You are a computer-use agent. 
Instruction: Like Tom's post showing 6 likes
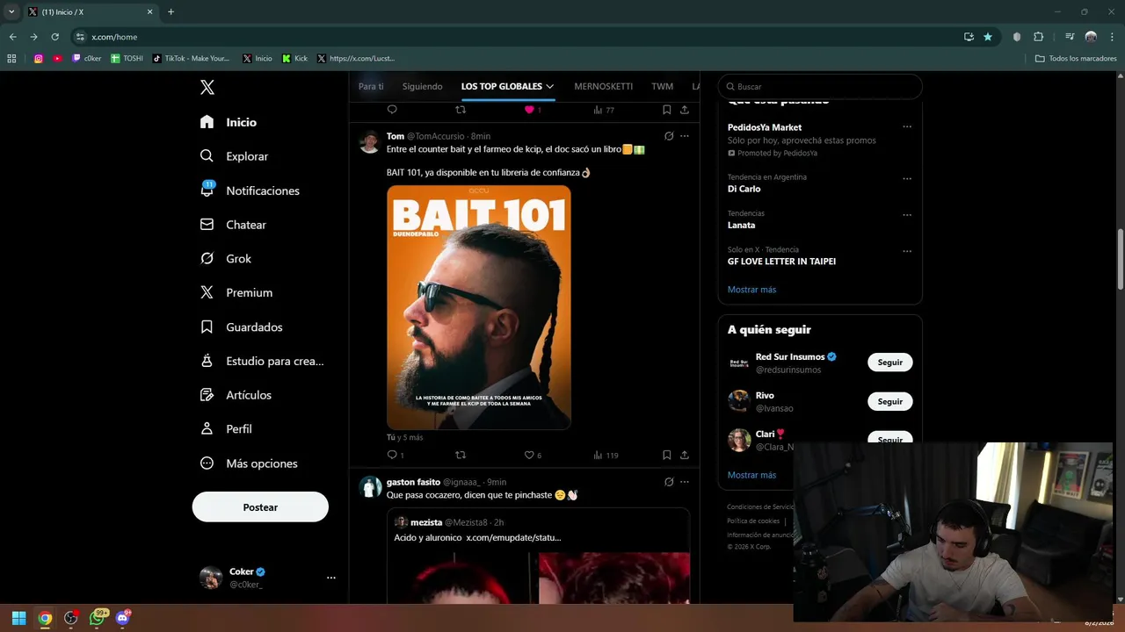click(x=529, y=455)
